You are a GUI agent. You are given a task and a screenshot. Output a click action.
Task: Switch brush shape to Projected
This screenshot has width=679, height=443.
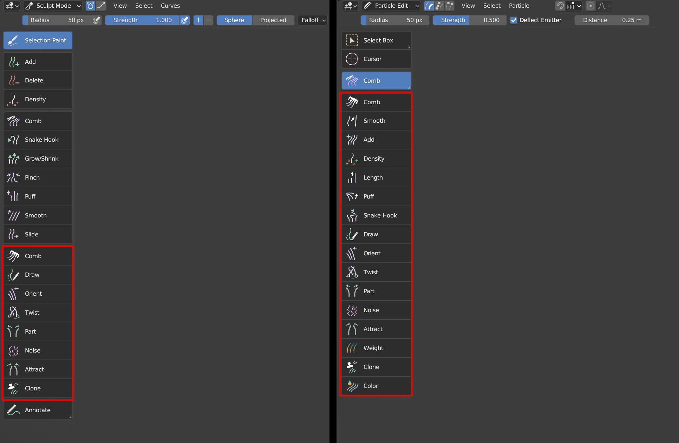click(273, 20)
